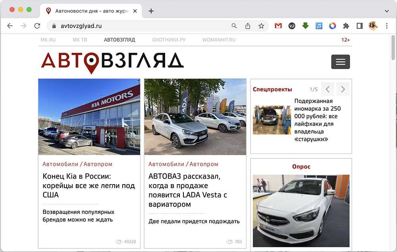The height and width of the screenshot is (252, 397).
Task: Click the share page icon
Action: 248,26
